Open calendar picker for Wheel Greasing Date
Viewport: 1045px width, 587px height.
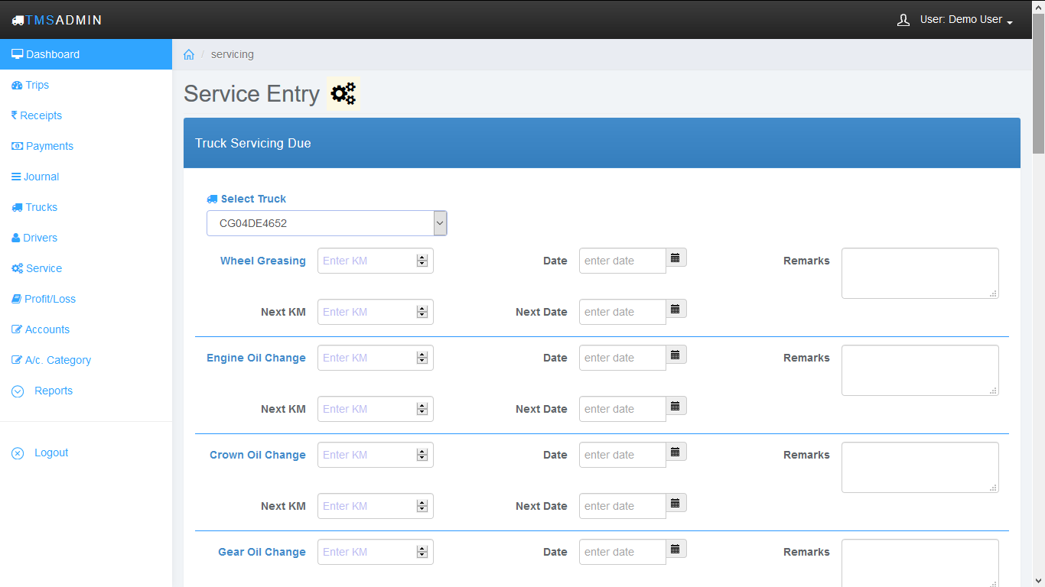[x=676, y=258]
